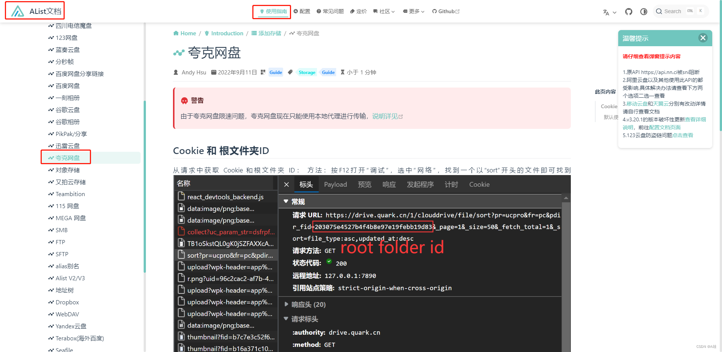The width and height of the screenshot is (722, 352).
Task: Open the 点击查看 link for 123云盘
Action: coord(683,135)
